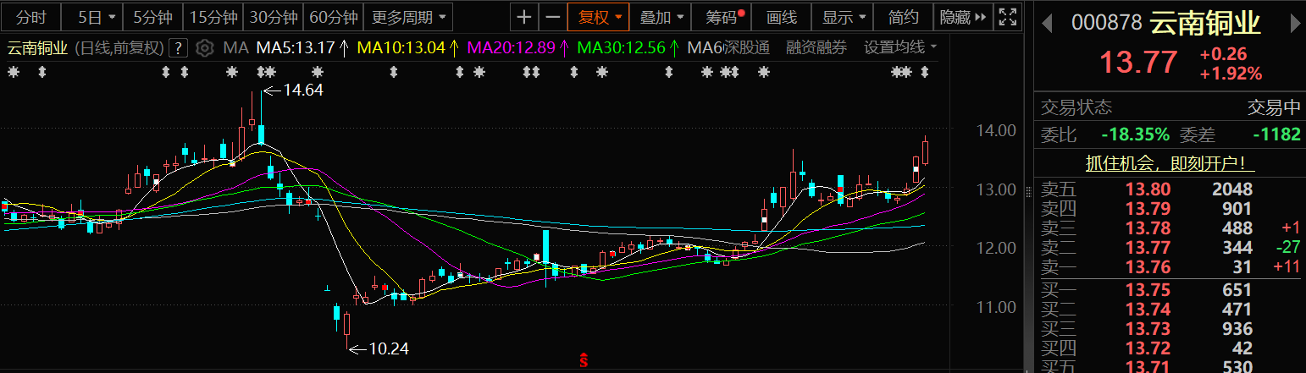Select the 60分钟 period tab
Screen dimensions: 1306x373
point(334,17)
